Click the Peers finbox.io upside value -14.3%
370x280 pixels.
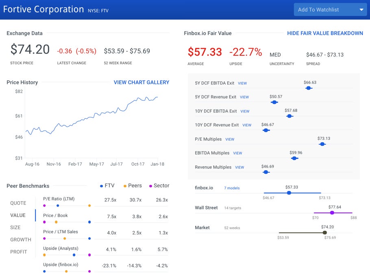tap(134, 266)
